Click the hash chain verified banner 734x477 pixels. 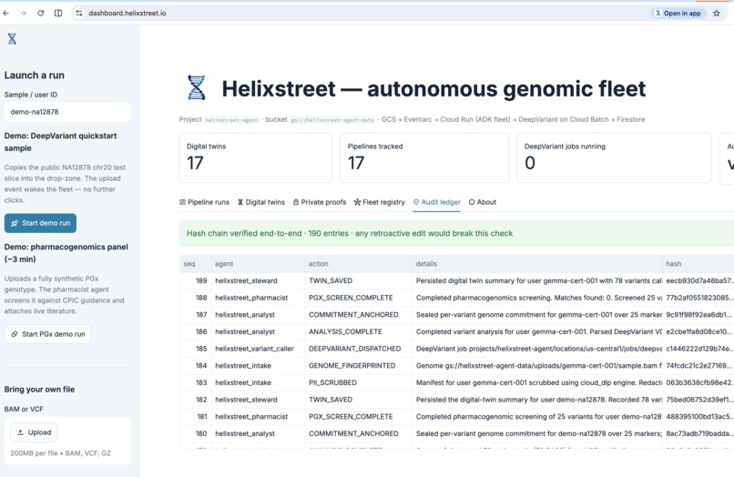coord(456,234)
